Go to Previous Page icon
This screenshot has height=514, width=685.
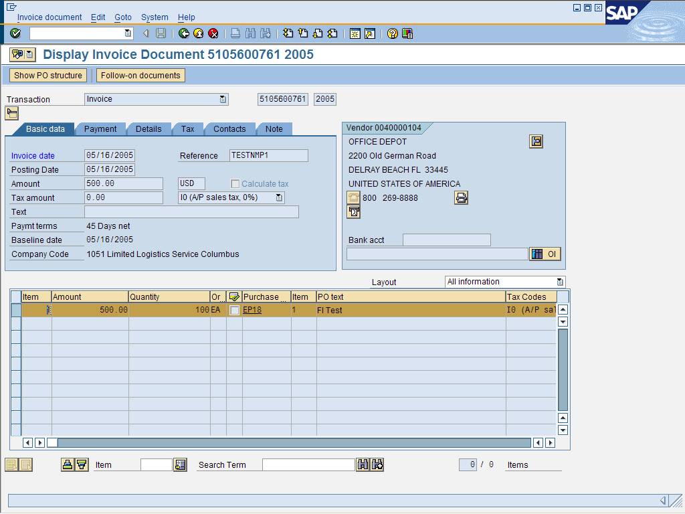pos(303,33)
